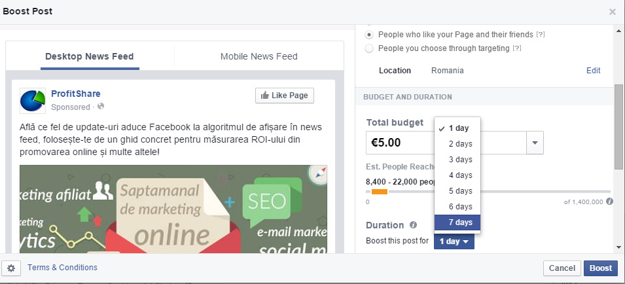The width and height of the screenshot is (625, 284).
Task: Select People you choose through targeting
Action: pos(370,48)
